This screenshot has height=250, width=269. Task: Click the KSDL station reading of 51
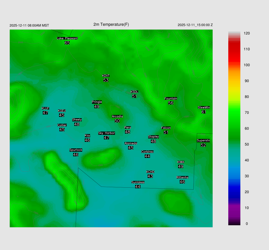click(134, 96)
